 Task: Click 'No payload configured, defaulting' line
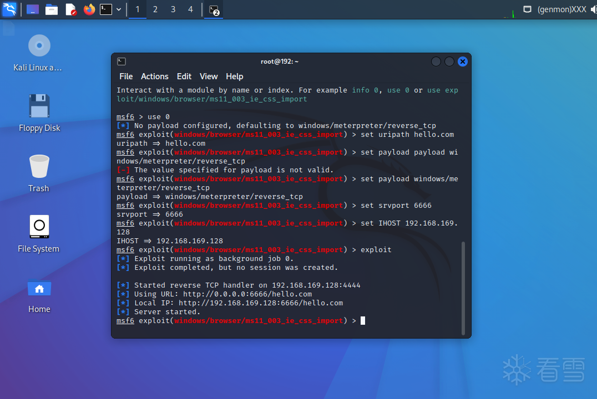[276, 126]
